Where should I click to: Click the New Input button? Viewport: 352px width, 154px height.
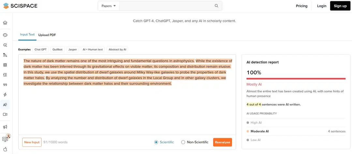(32, 142)
